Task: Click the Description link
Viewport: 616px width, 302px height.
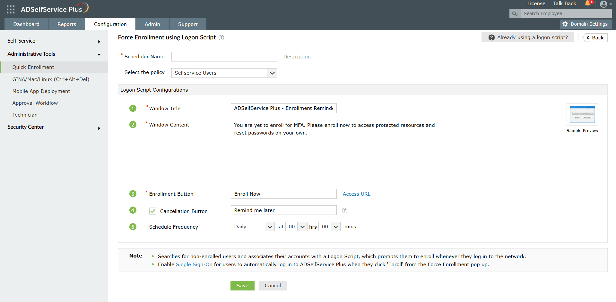Action: coord(297,57)
